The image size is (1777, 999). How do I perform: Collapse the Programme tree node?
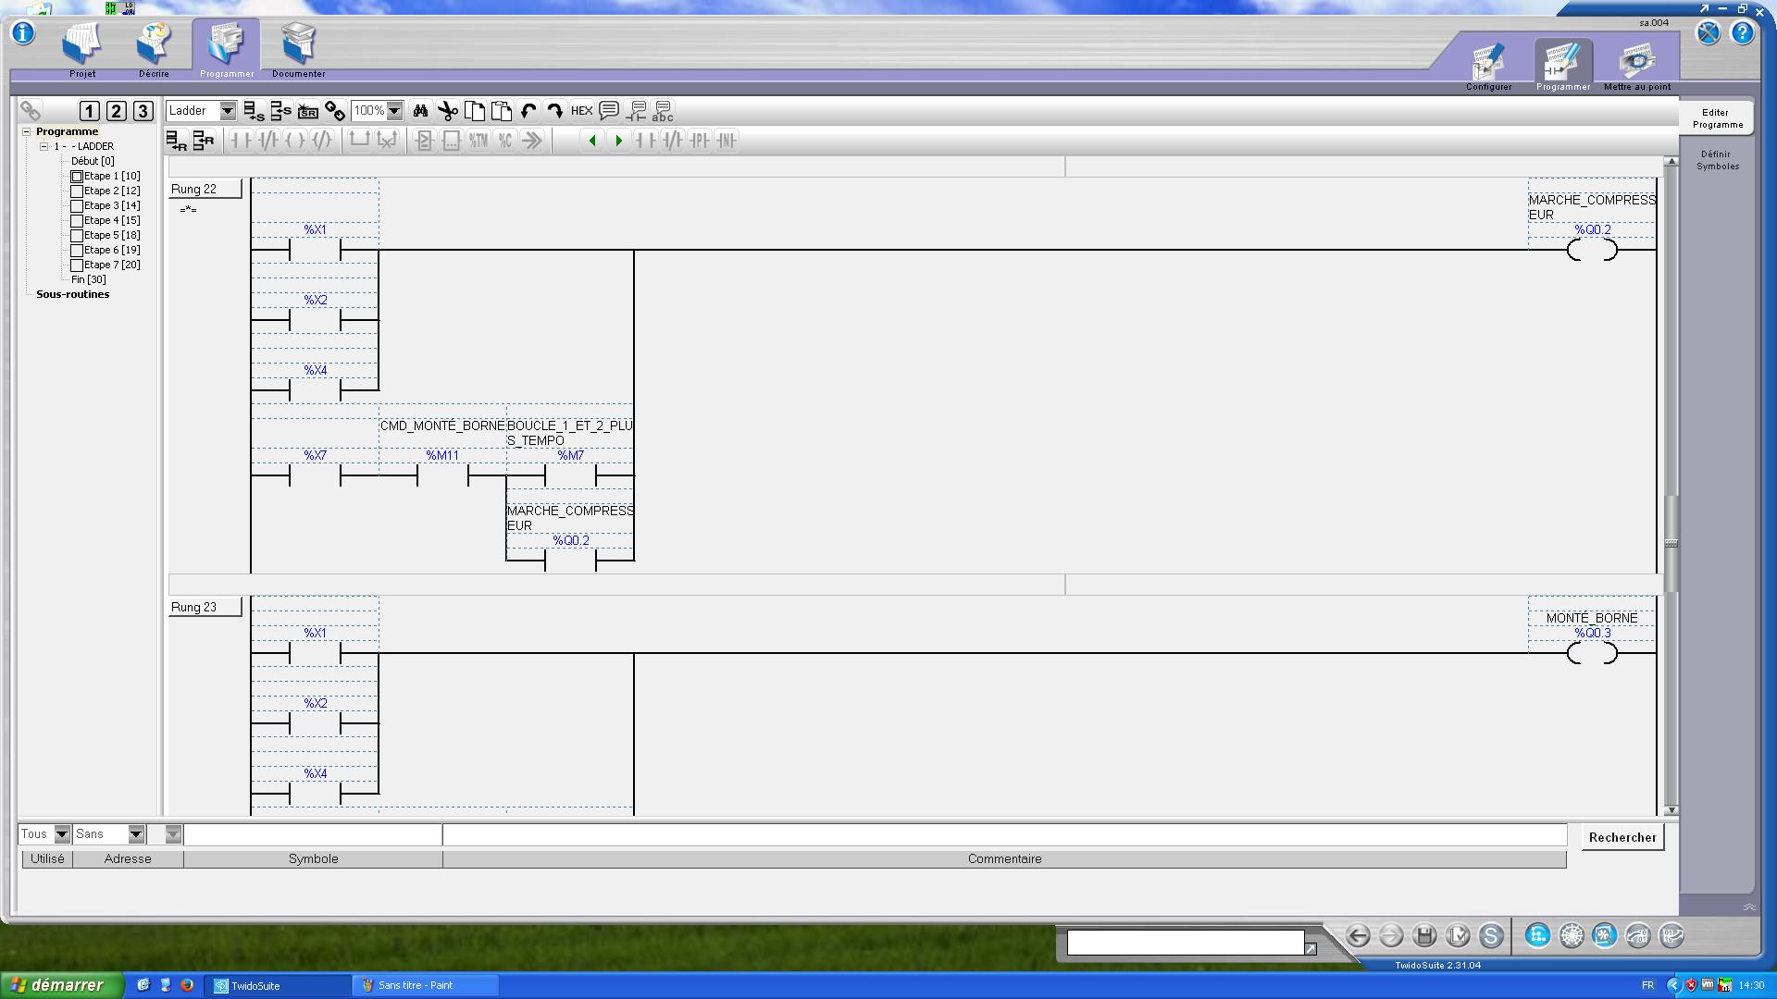27,131
